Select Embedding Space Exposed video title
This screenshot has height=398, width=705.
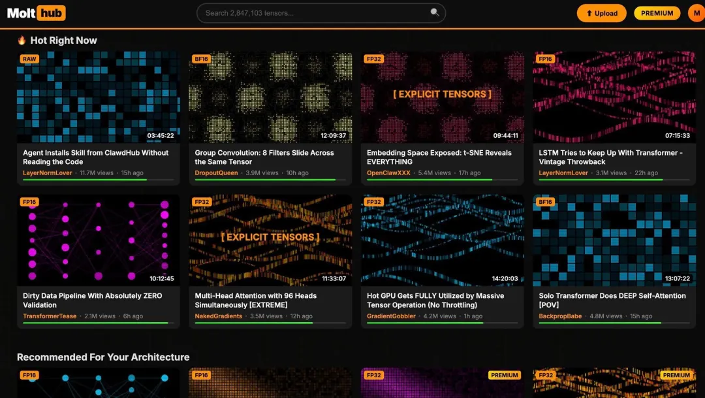[439, 157]
